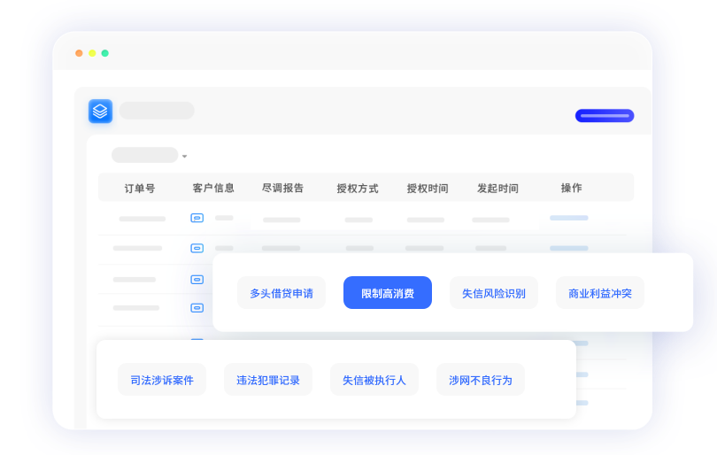Sort by the 订单号 column header
Screen dimensions: 717x455
pyautogui.click(x=140, y=189)
